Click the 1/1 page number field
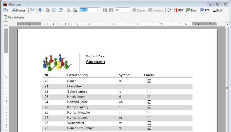This screenshot has height=132, width=231. (x=123, y=10)
